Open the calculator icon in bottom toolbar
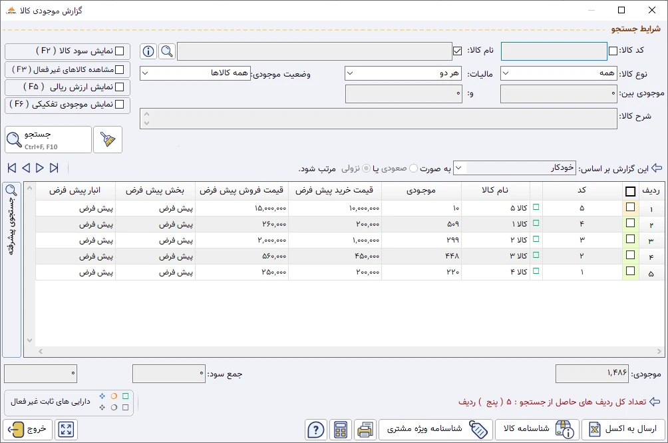The height and width of the screenshot is (443, 668). click(341, 430)
